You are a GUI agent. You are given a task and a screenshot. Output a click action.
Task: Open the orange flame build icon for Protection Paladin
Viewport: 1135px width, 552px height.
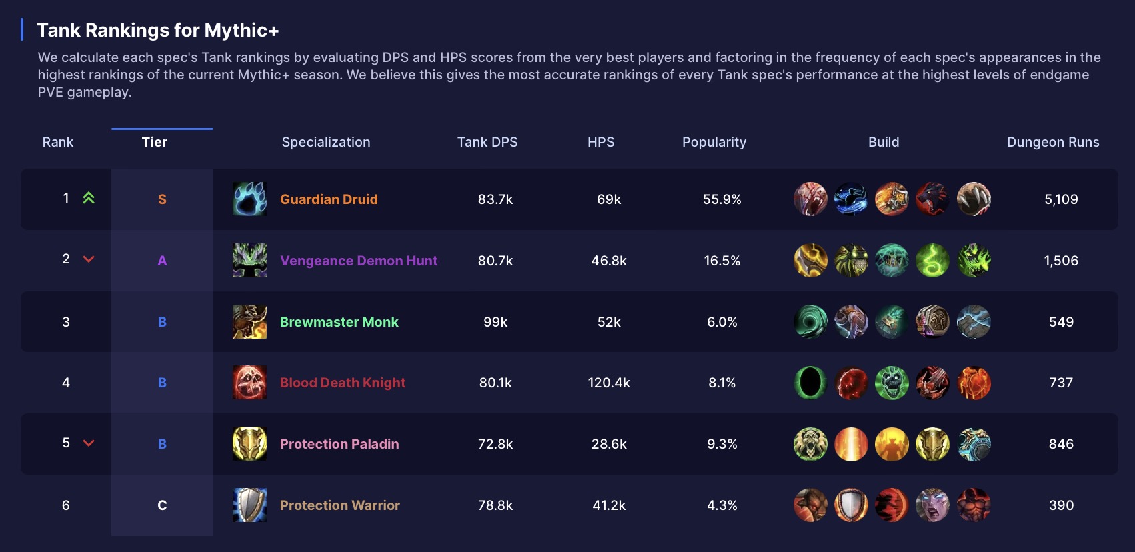pos(851,444)
